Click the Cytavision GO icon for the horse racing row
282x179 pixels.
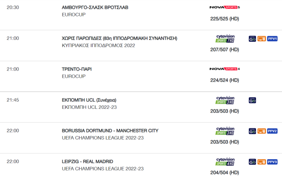coord(252,39)
